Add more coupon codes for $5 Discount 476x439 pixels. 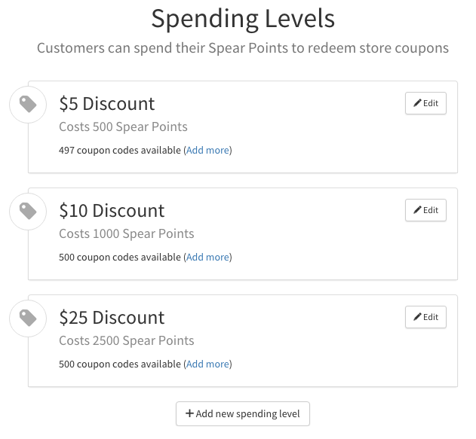207,151
